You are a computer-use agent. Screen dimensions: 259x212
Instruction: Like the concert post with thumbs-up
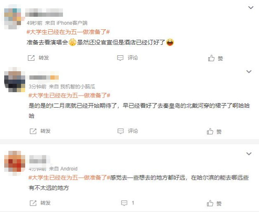point(211,58)
